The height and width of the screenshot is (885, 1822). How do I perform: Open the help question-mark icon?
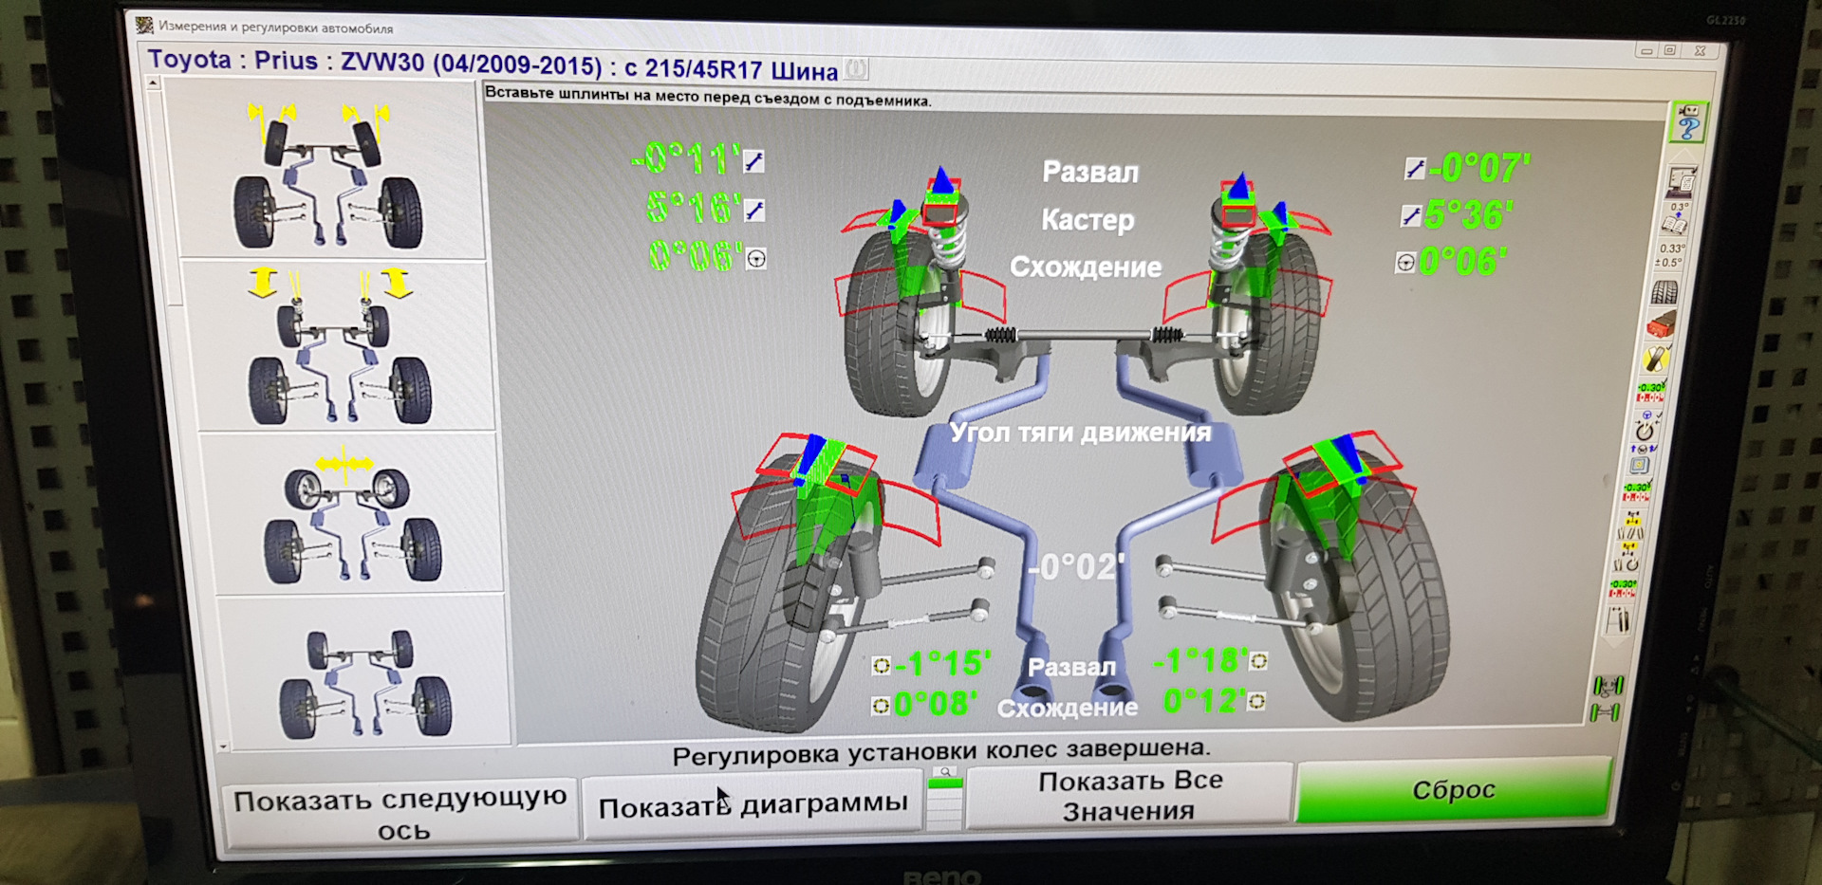1688,123
